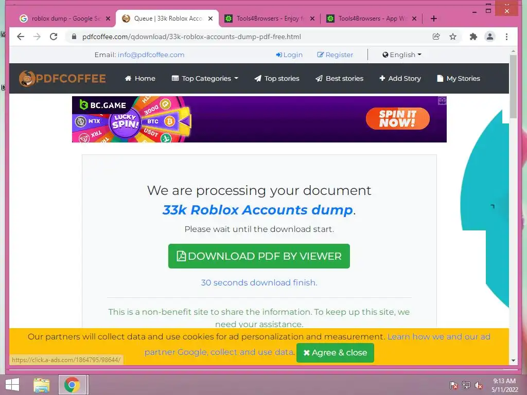This screenshot has height=395, width=527.
Task: Click the padlock site info icon
Action: 74,37
